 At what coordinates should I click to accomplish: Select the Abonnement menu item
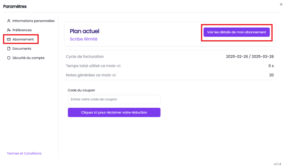pos(23,39)
